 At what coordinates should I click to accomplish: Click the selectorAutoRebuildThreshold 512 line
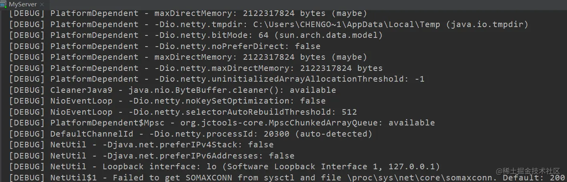pos(203,112)
